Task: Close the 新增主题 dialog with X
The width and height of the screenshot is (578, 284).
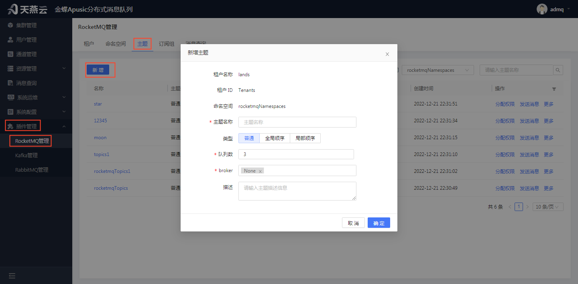Action: click(x=387, y=54)
